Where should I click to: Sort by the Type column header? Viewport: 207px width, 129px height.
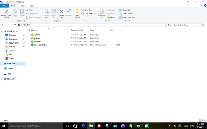[x=92, y=30]
